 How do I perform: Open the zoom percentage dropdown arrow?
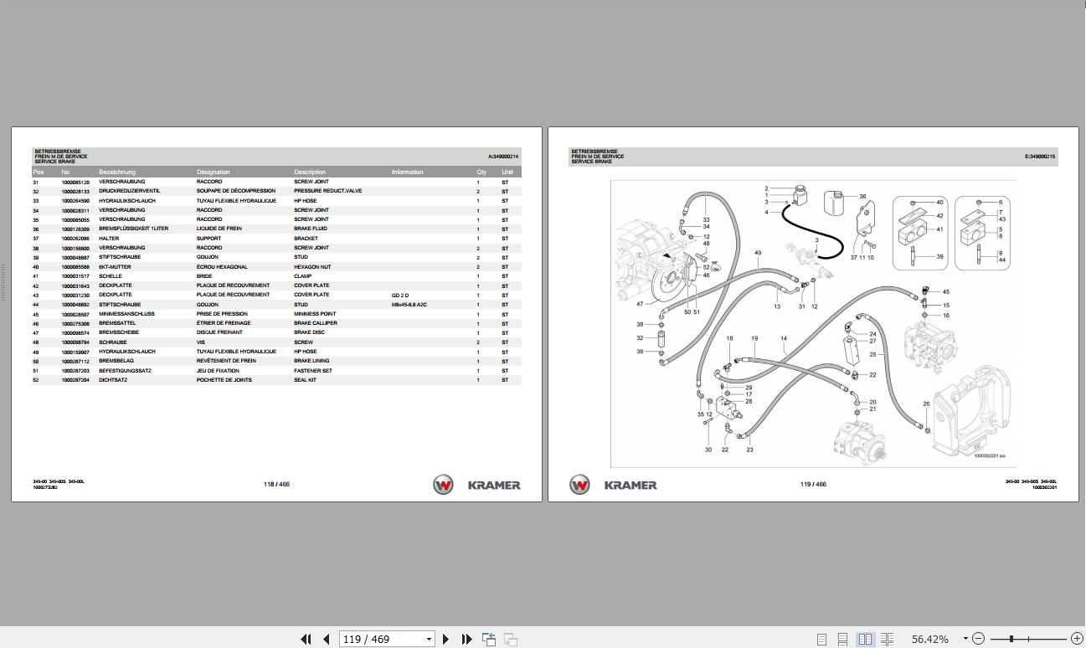965,639
